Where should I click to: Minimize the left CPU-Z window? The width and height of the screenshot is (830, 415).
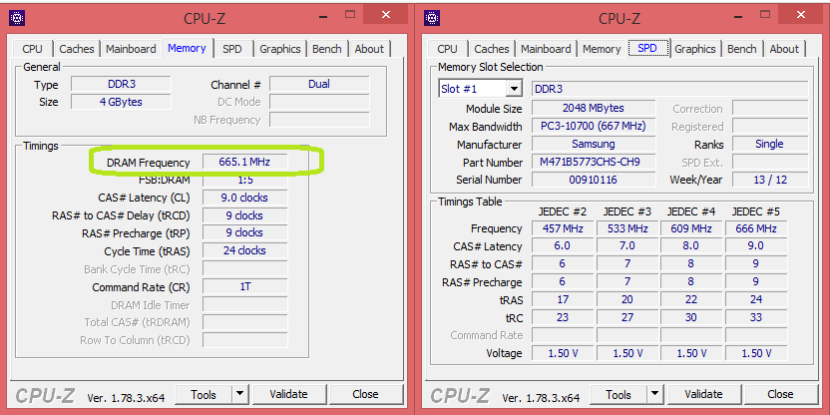[322, 15]
